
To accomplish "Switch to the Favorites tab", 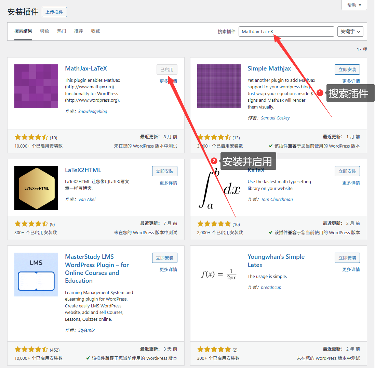I will pyautogui.click(x=95, y=31).
